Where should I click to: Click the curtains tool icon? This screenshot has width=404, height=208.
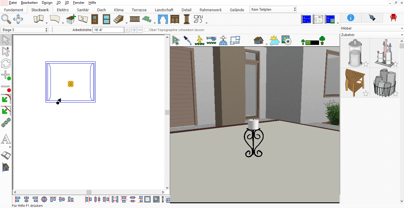(x=163, y=19)
